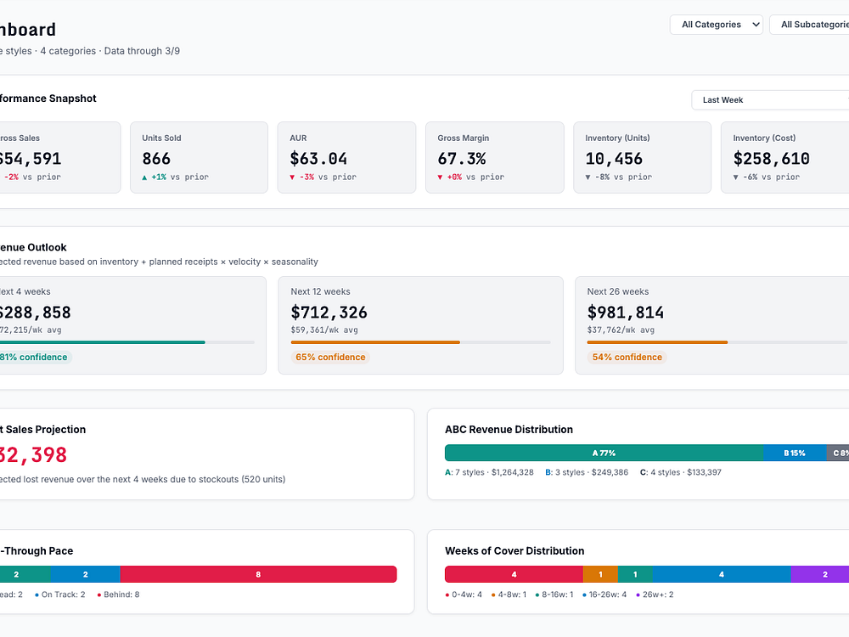Open the All Subcategories filter dropdown

pyautogui.click(x=811, y=25)
